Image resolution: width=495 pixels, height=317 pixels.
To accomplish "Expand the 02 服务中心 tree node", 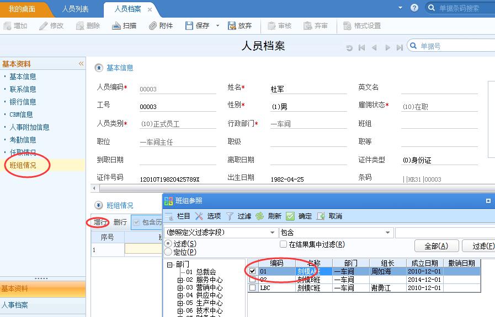I will tap(180, 280).
